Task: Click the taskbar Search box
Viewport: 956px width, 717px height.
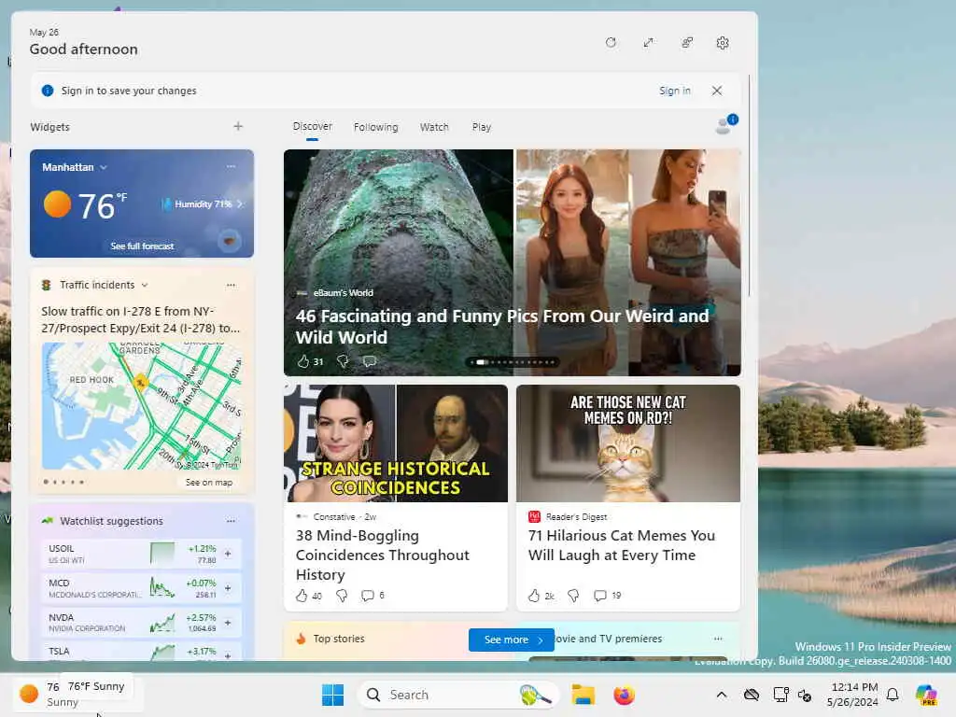Action: pos(458,695)
